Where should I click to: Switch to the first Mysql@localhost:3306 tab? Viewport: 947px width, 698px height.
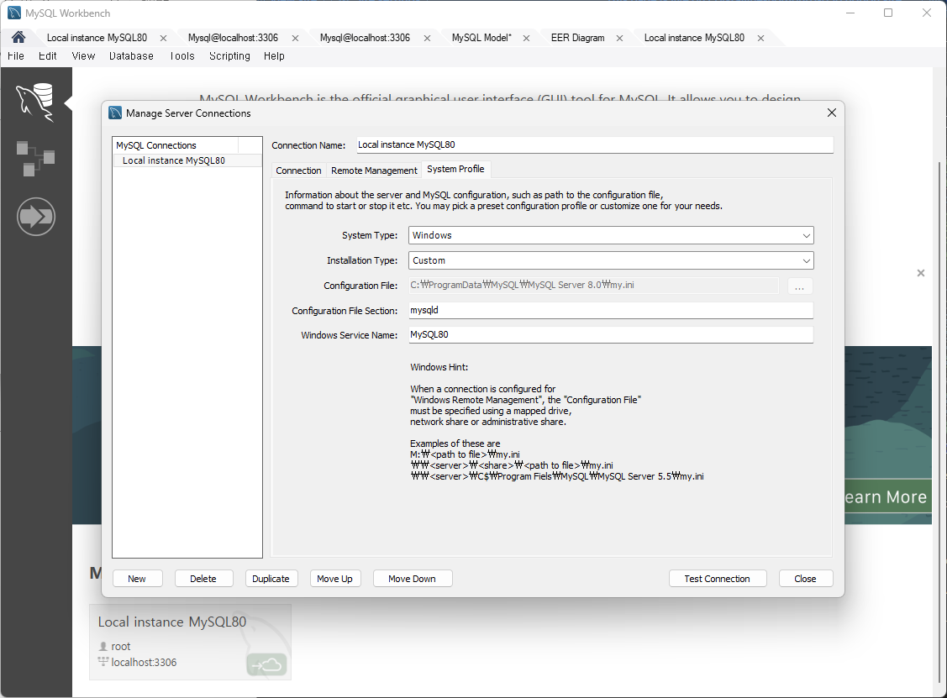[233, 38]
